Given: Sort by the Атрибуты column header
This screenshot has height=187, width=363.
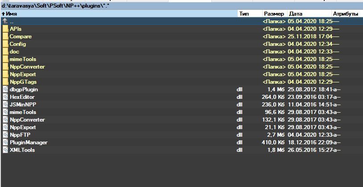Looking at the screenshot, I should tap(347, 14).
